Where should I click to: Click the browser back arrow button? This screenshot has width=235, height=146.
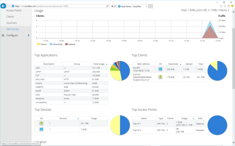[3, 6]
